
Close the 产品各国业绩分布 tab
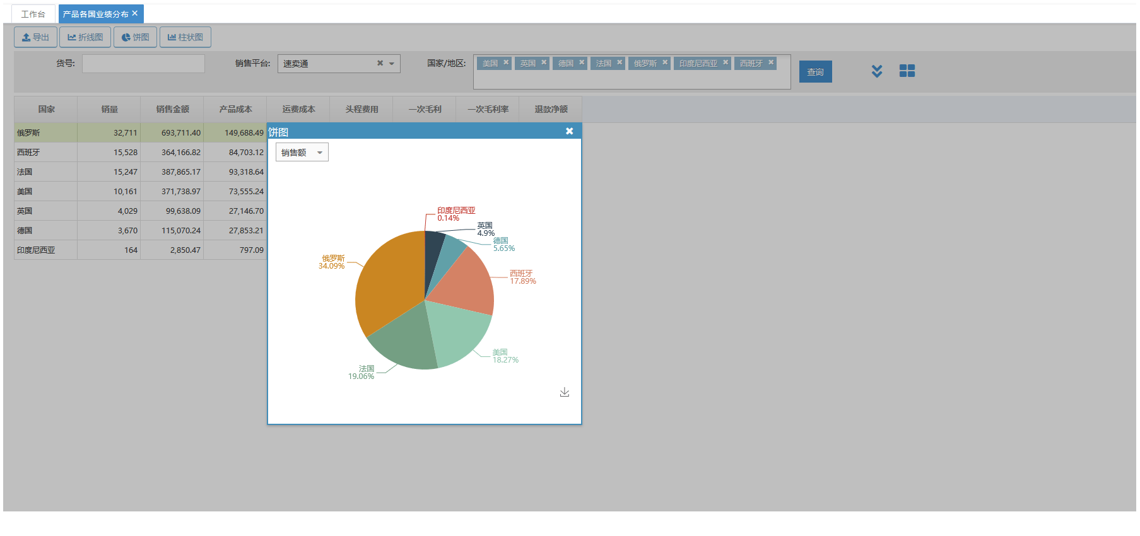click(135, 13)
